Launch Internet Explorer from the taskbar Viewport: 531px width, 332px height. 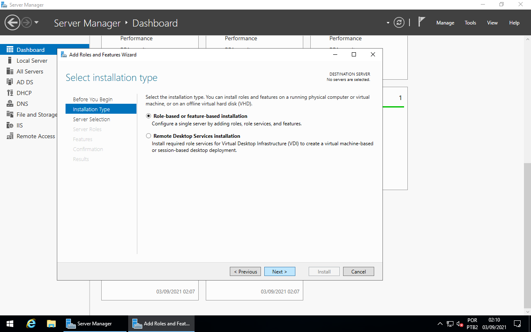click(30, 323)
